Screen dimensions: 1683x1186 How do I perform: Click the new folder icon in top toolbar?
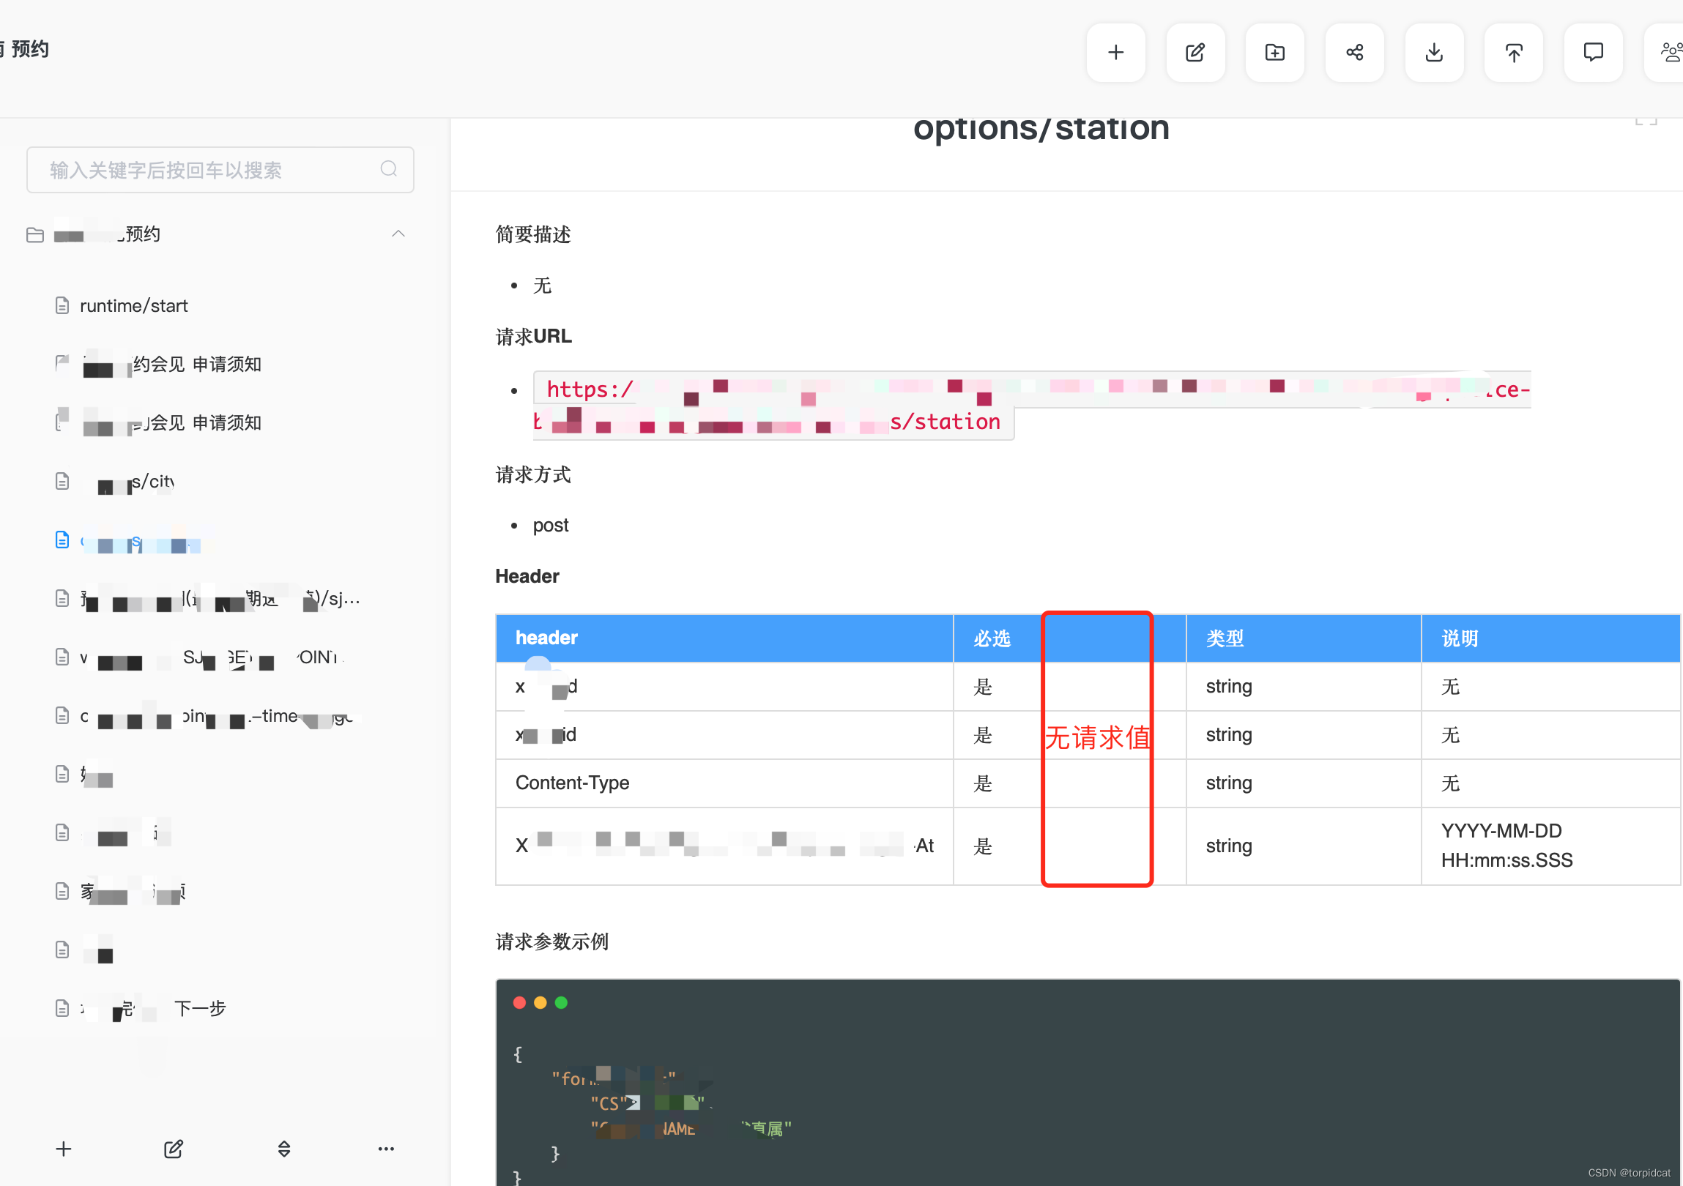click(1275, 53)
